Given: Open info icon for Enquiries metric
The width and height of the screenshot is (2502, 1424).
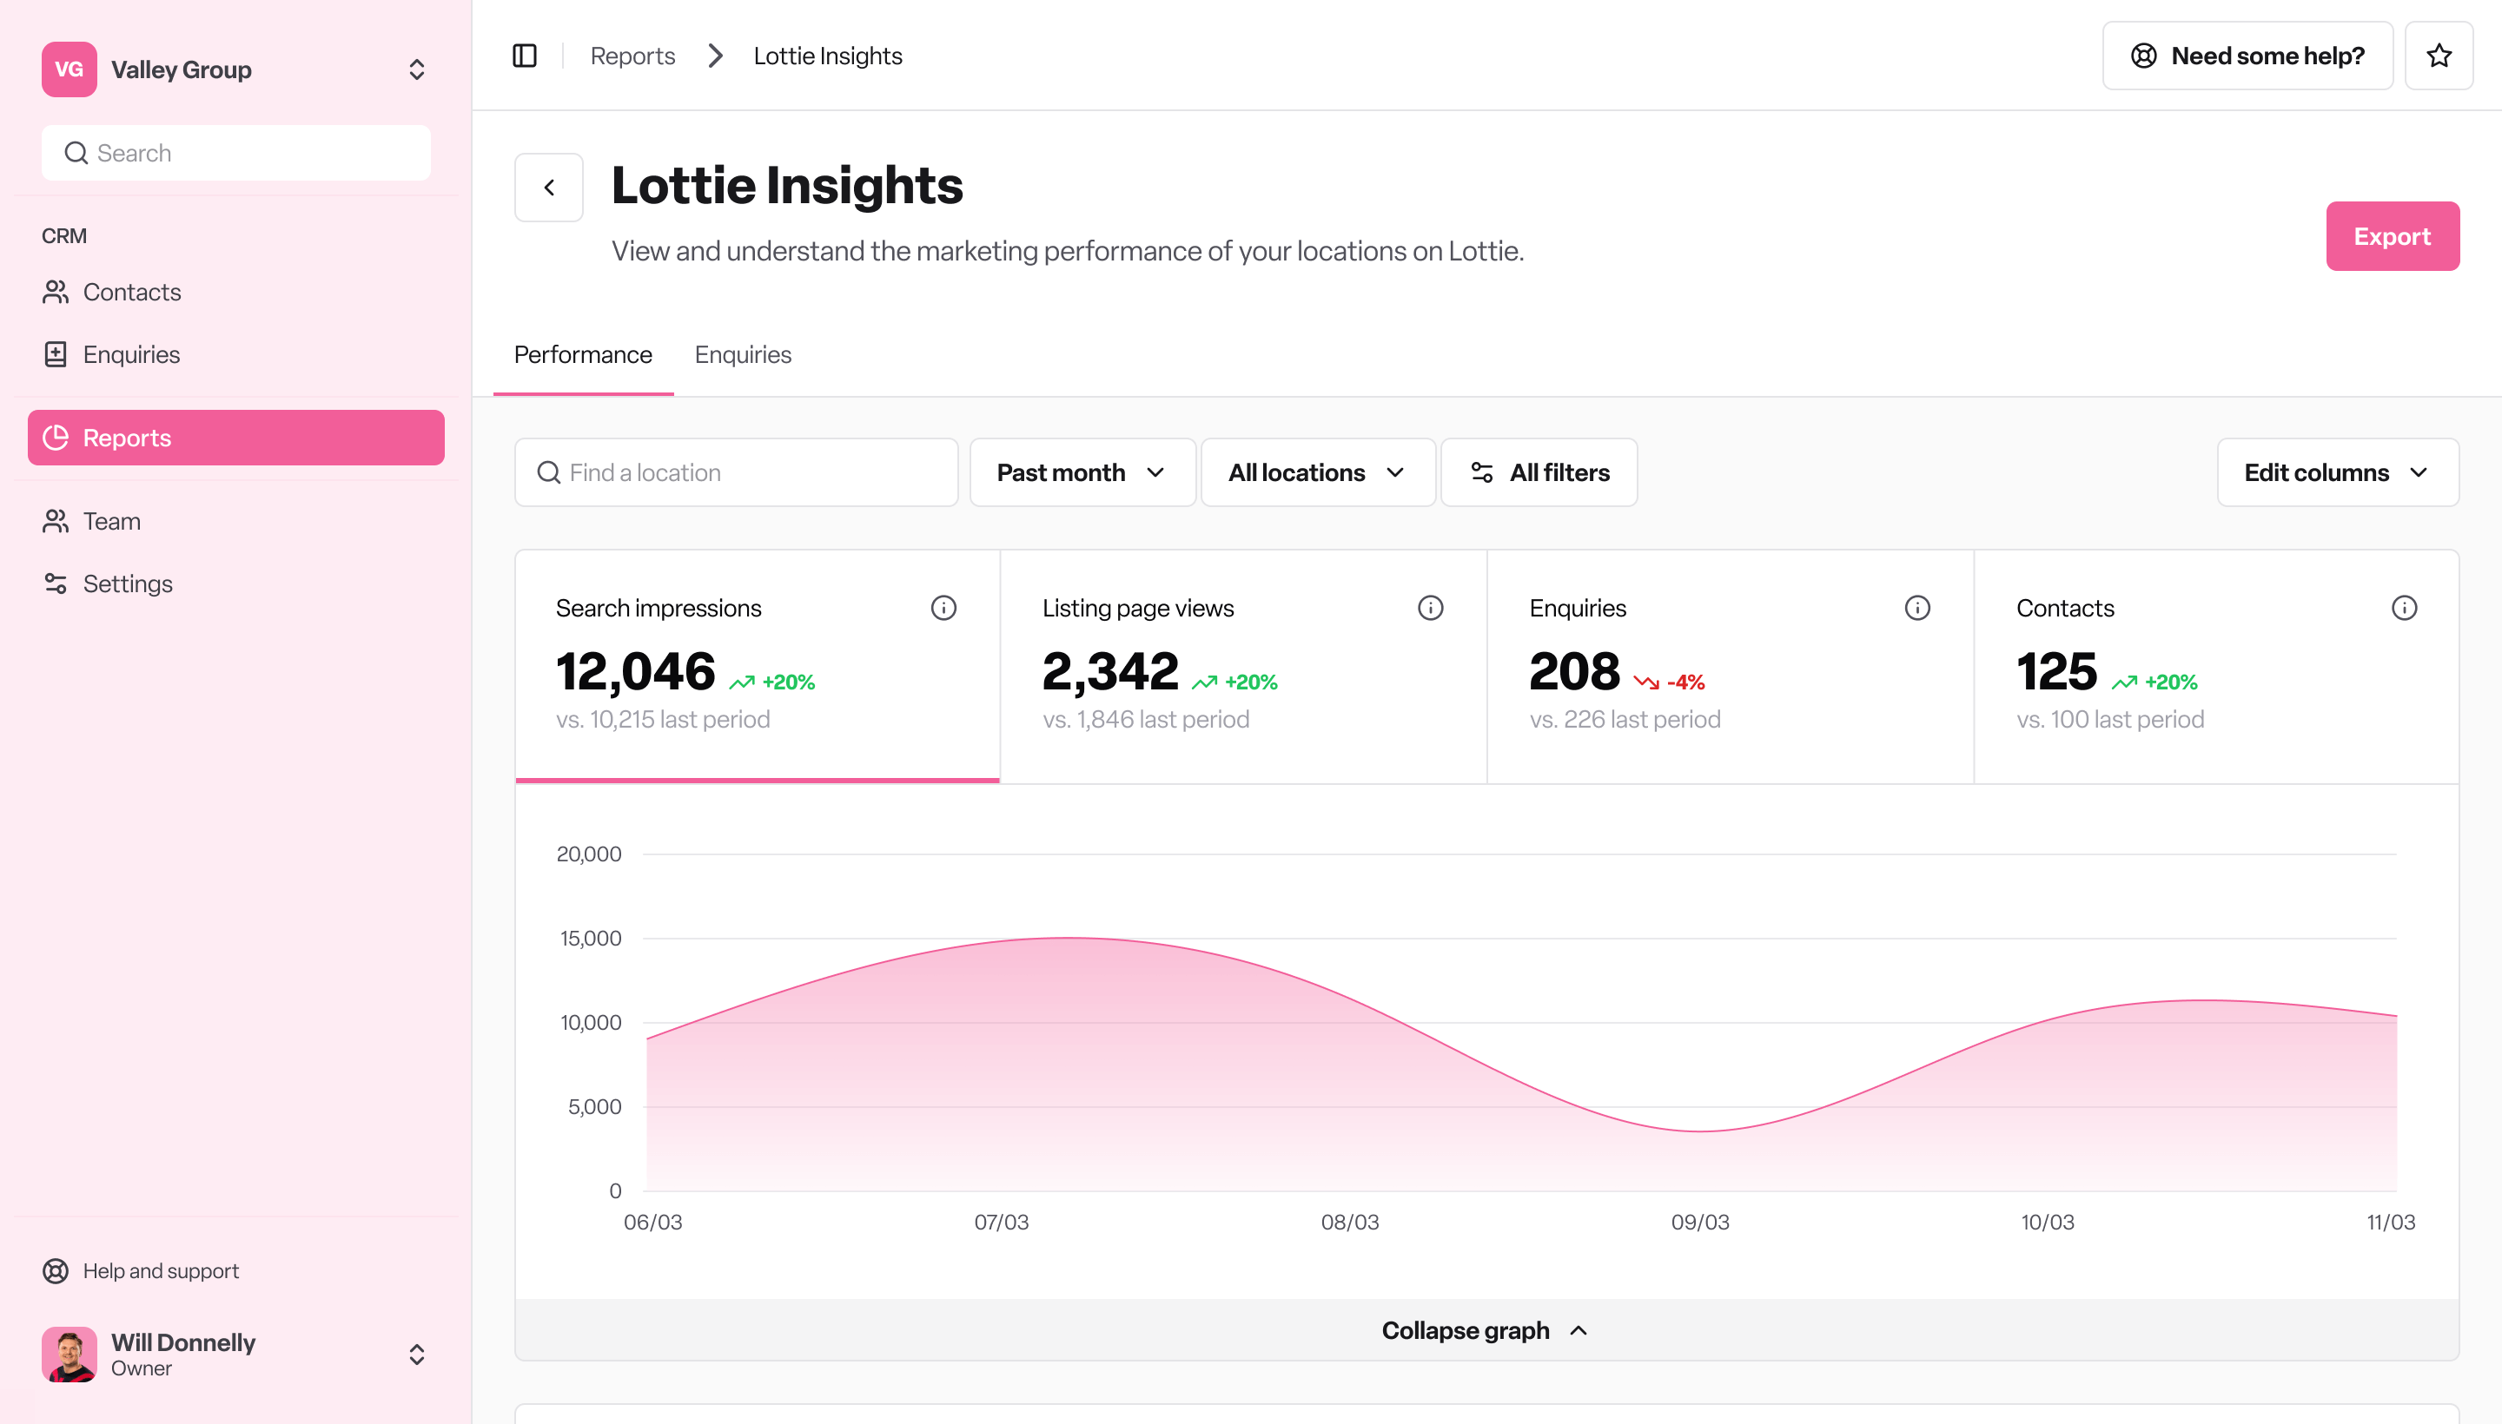Looking at the screenshot, I should [1916, 609].
